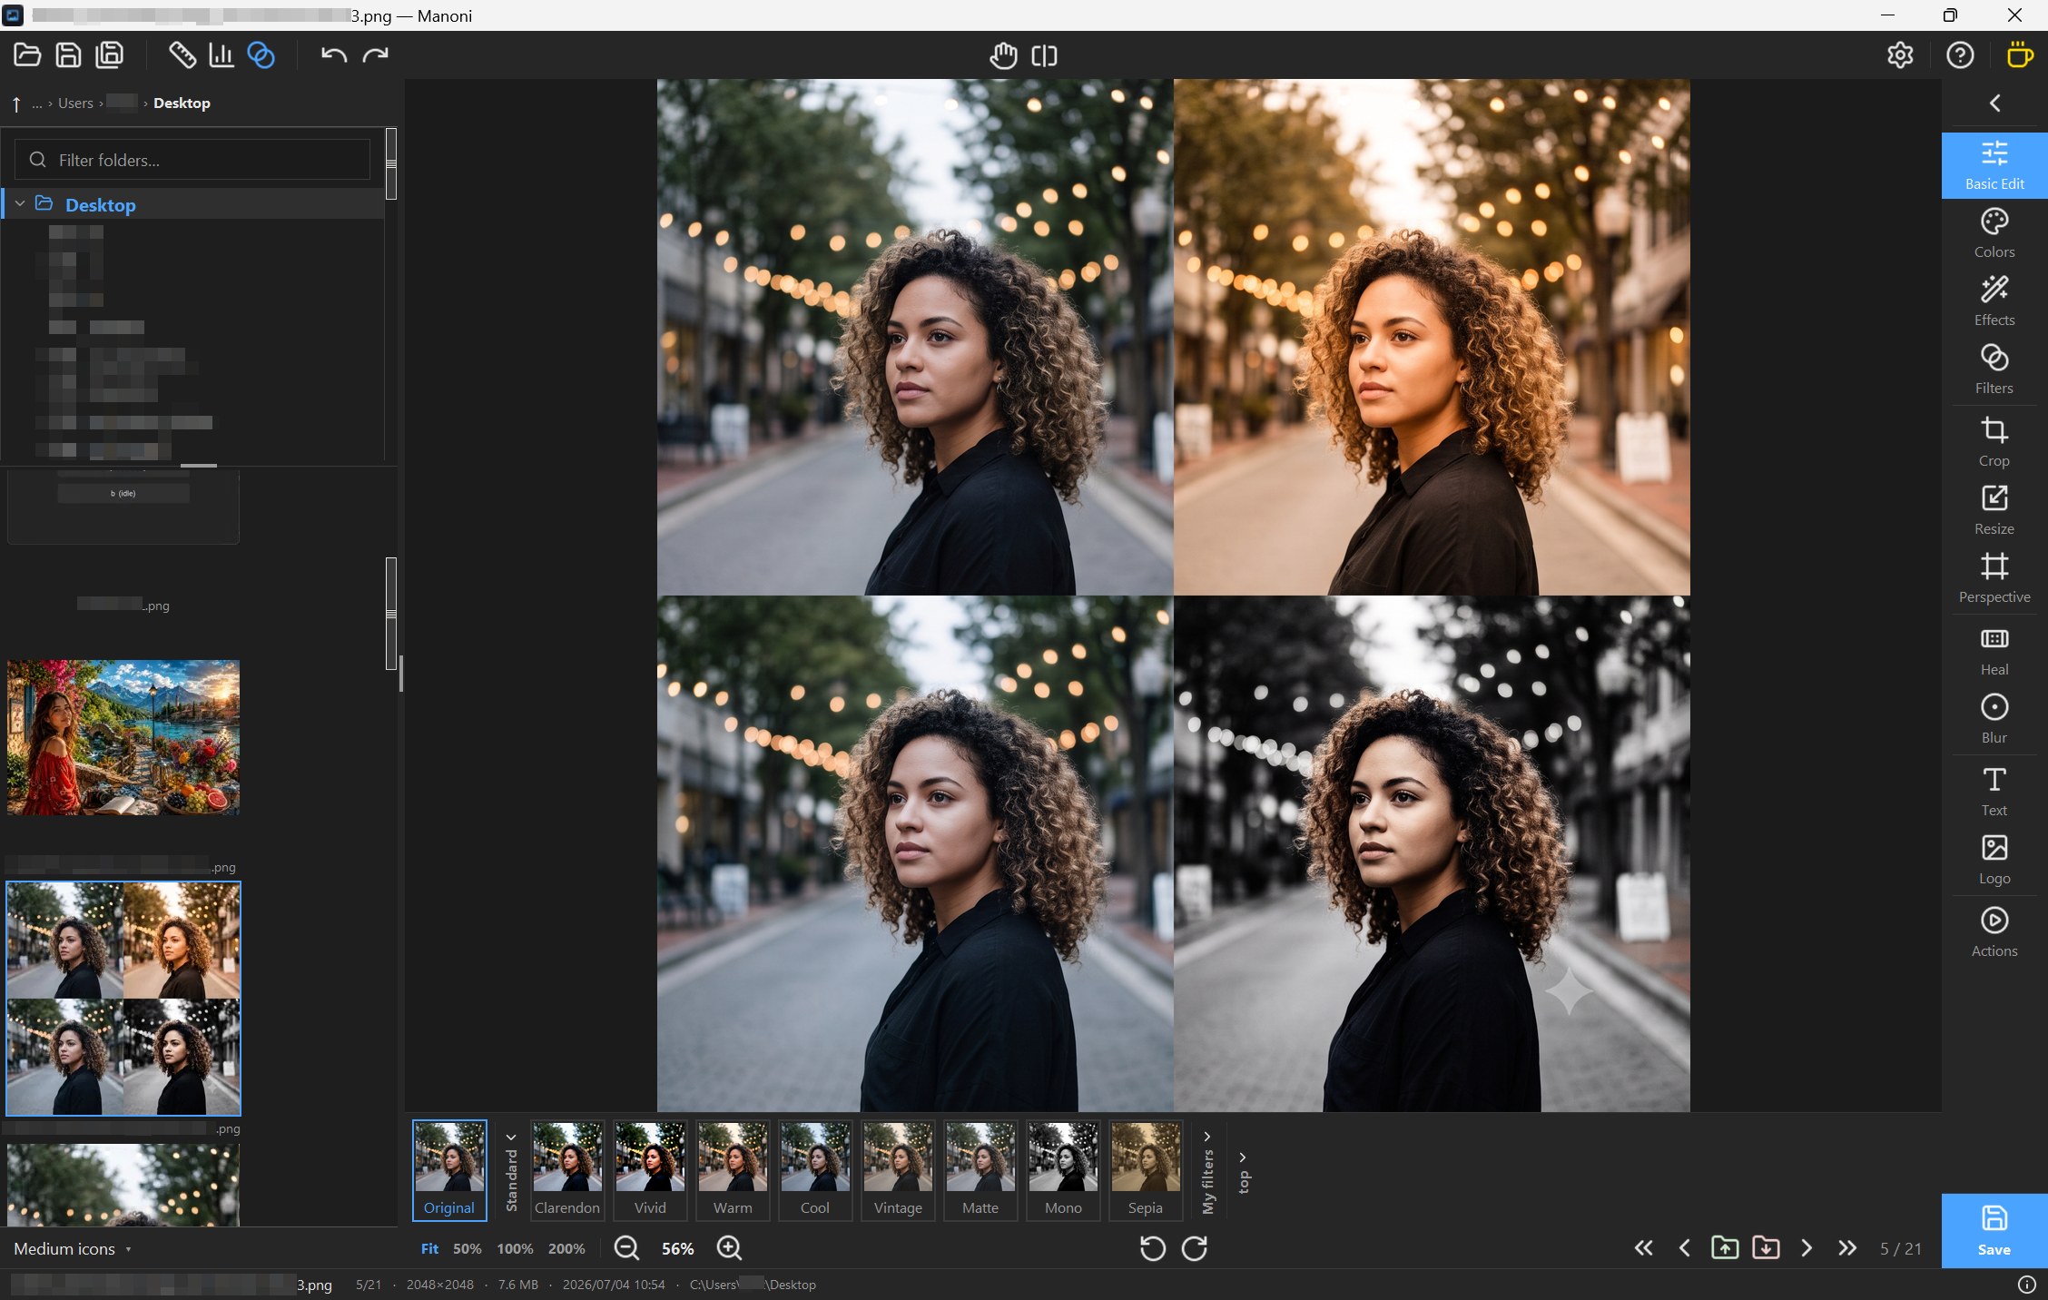Open the colorful lakeside woman thumbnail

[123, 737]
